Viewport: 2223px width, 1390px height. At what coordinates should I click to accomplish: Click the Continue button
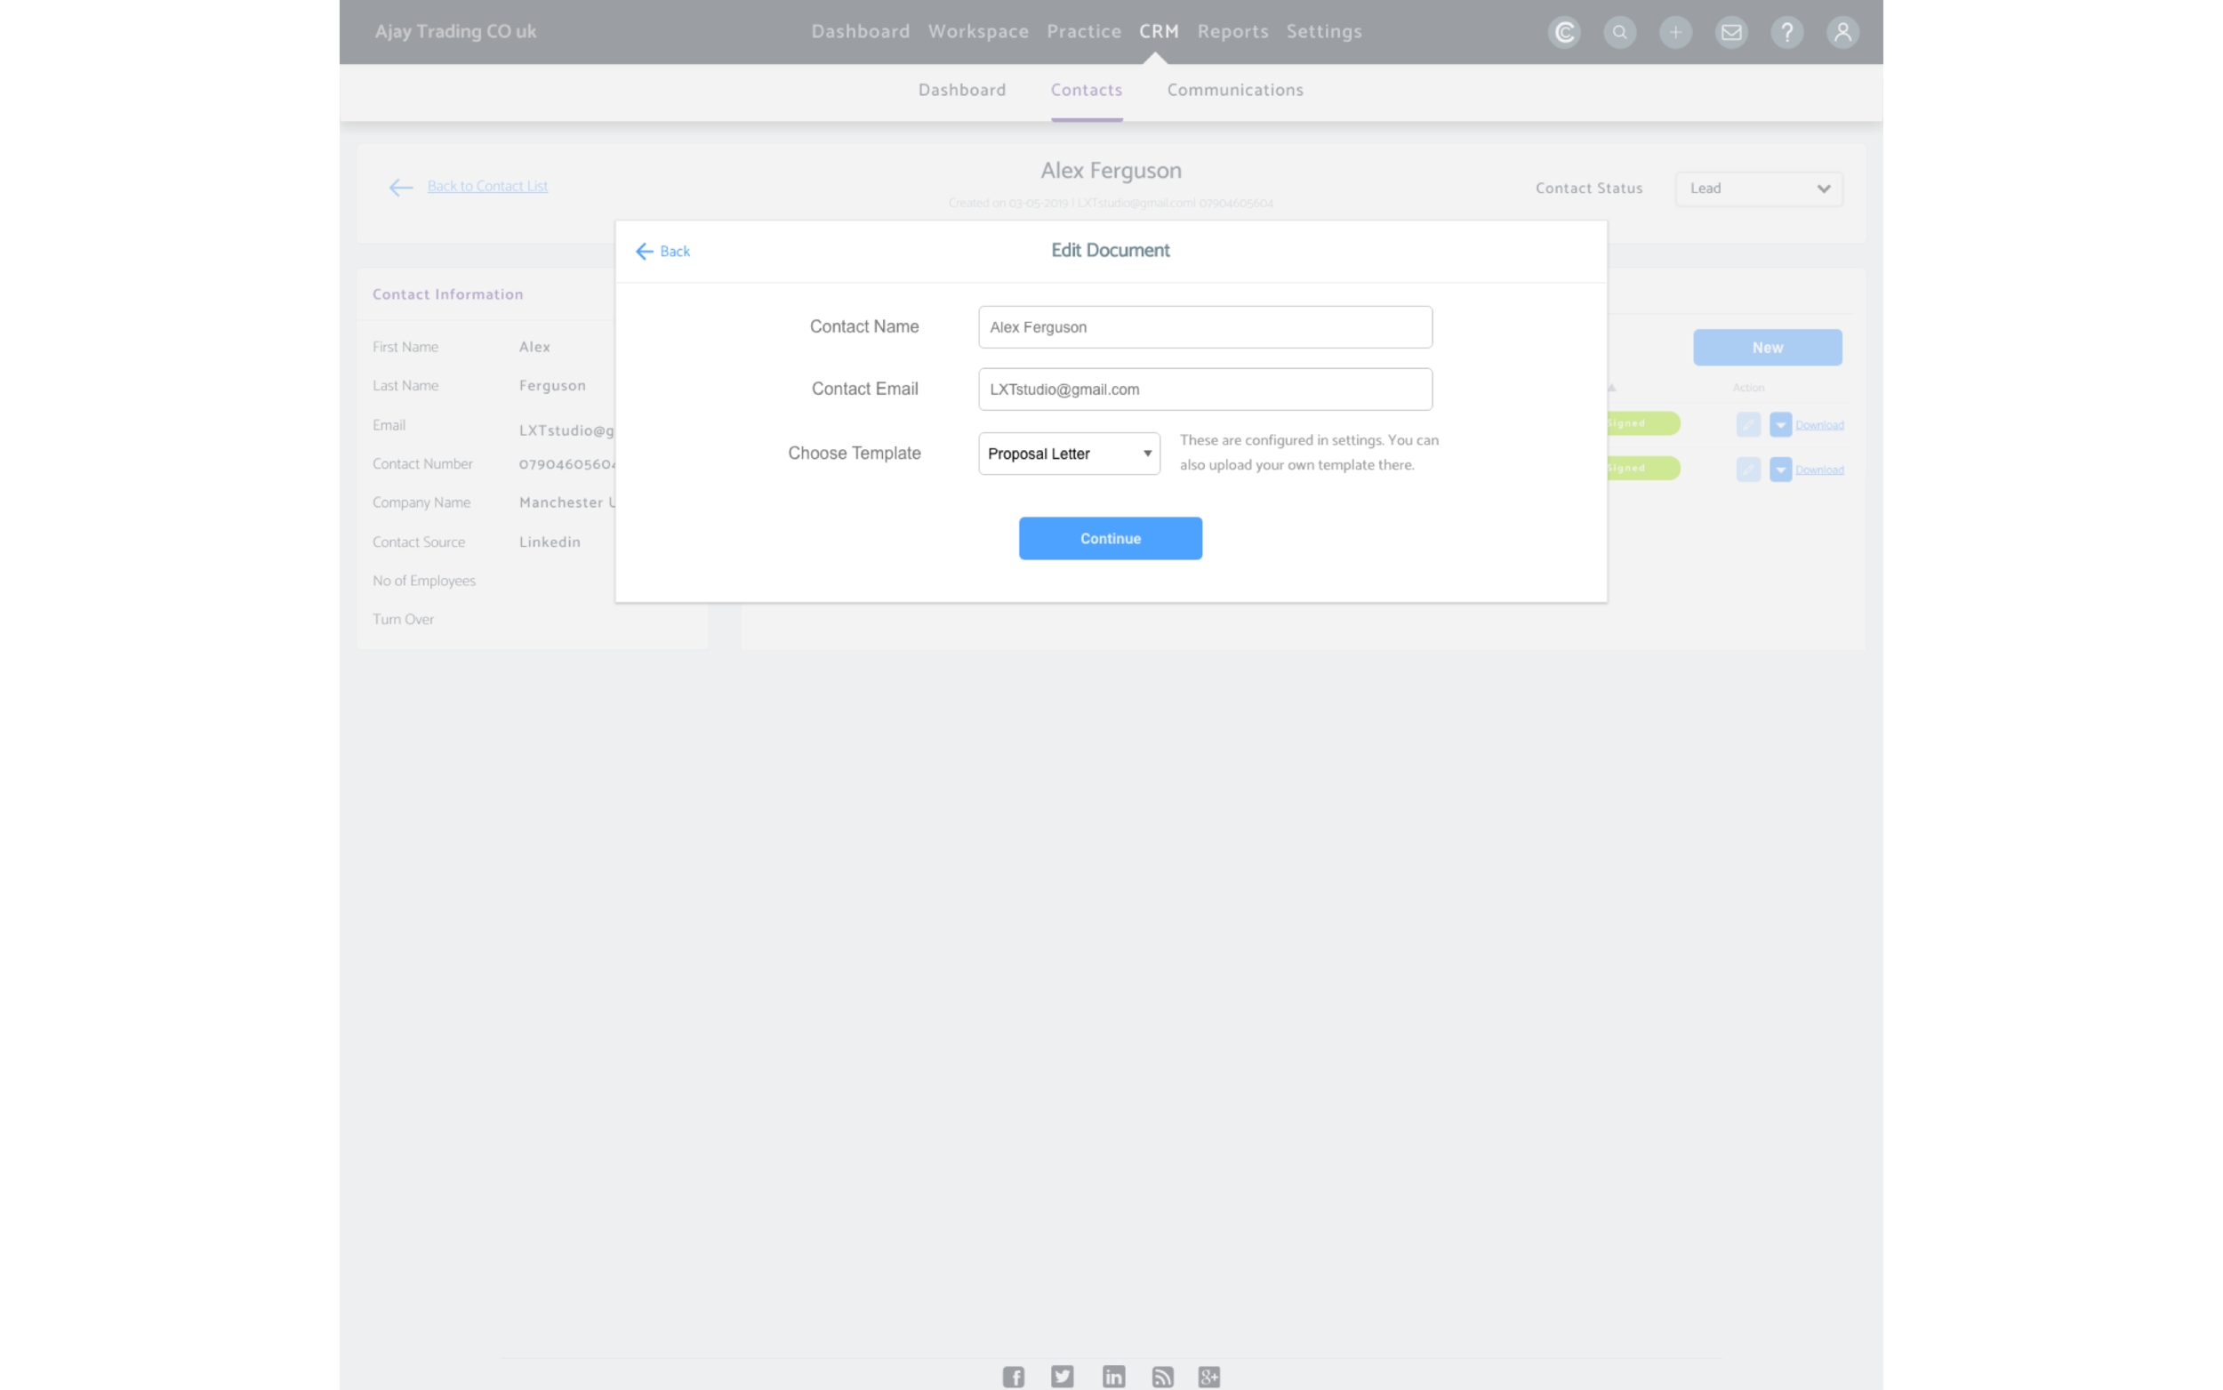pyautogui.click(x=1110, y=538)
